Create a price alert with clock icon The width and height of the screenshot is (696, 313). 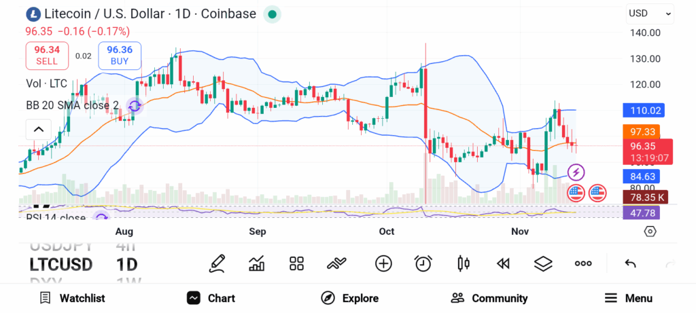coord(423,263)
